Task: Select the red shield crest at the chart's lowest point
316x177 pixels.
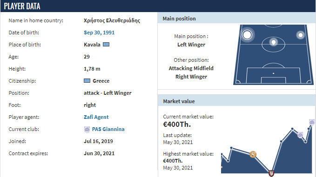Action: [271, 173]
